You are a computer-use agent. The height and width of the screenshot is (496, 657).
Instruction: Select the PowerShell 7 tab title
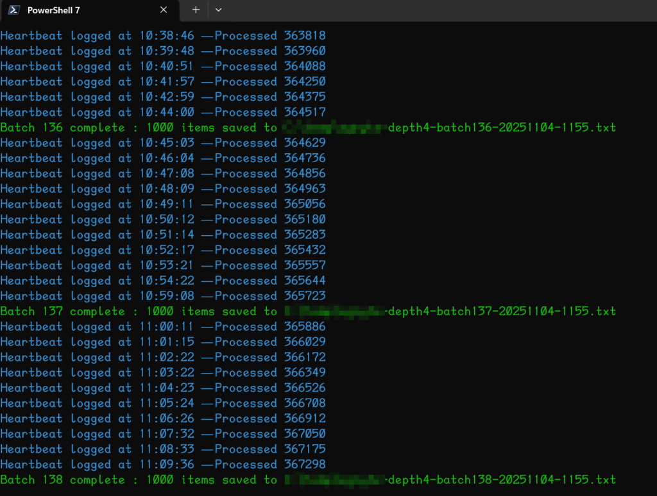(54, 10)
